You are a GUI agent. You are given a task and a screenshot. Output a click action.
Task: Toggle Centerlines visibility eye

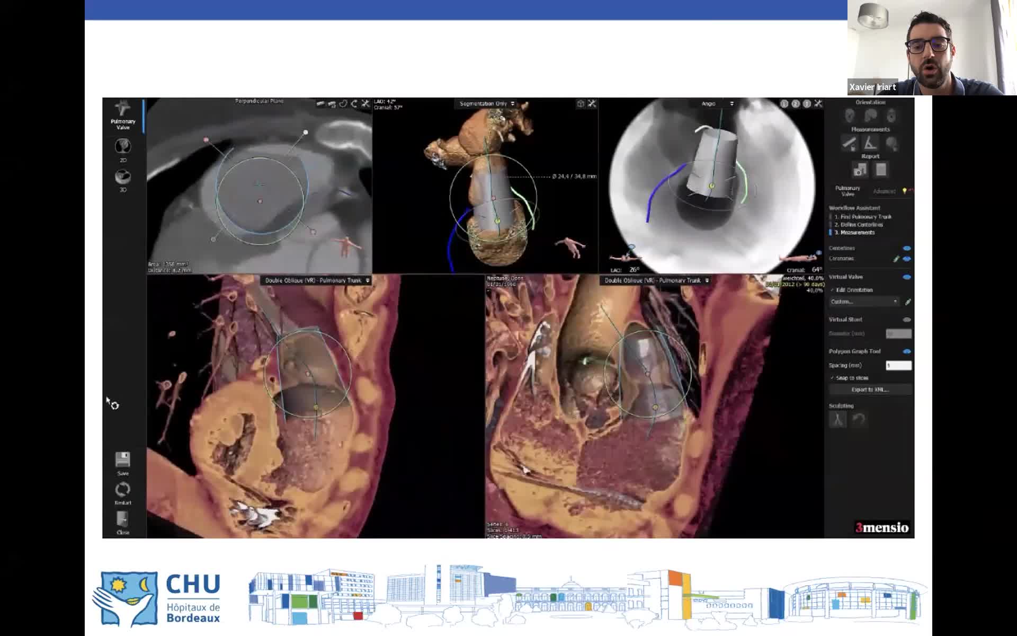pyautogui.click(x=906, y=248)
